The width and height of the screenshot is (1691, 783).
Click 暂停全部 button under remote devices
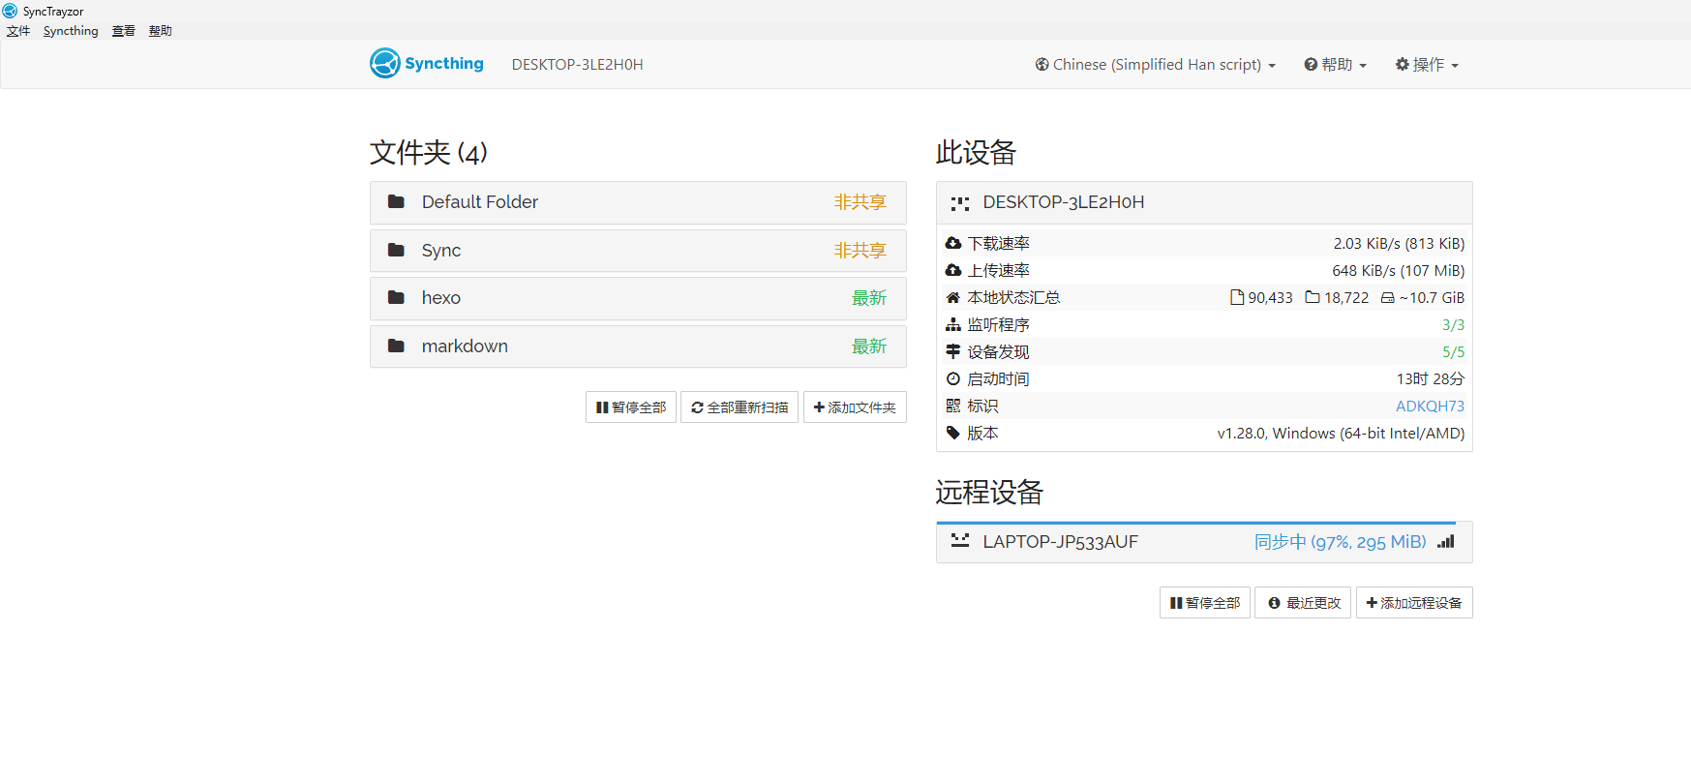pos(1205,603)
